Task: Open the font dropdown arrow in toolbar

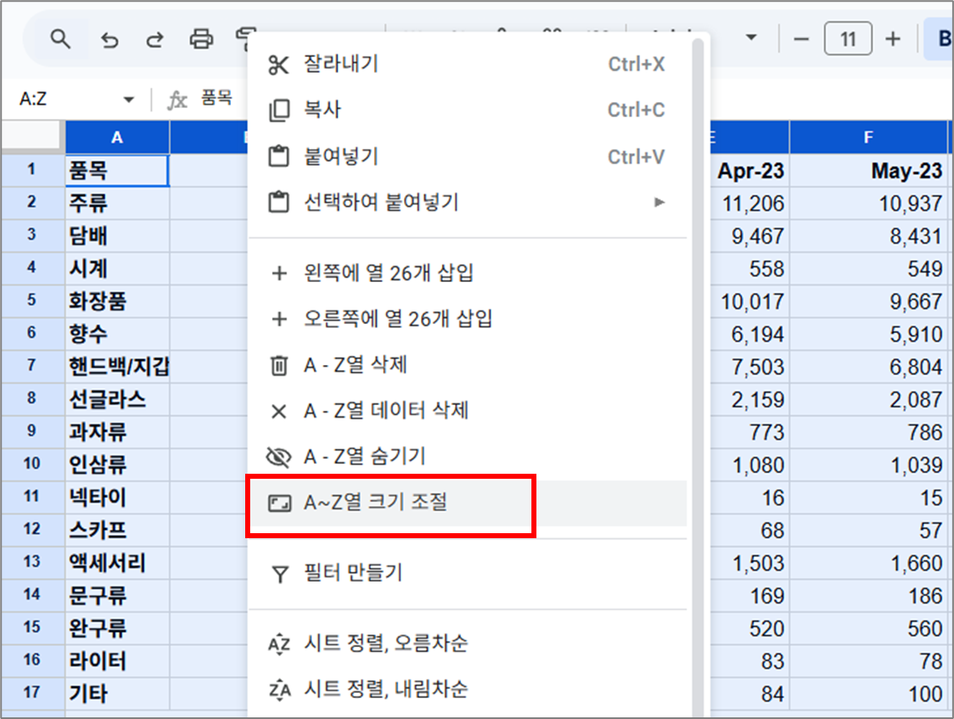Action: click(x=751, y=38)
